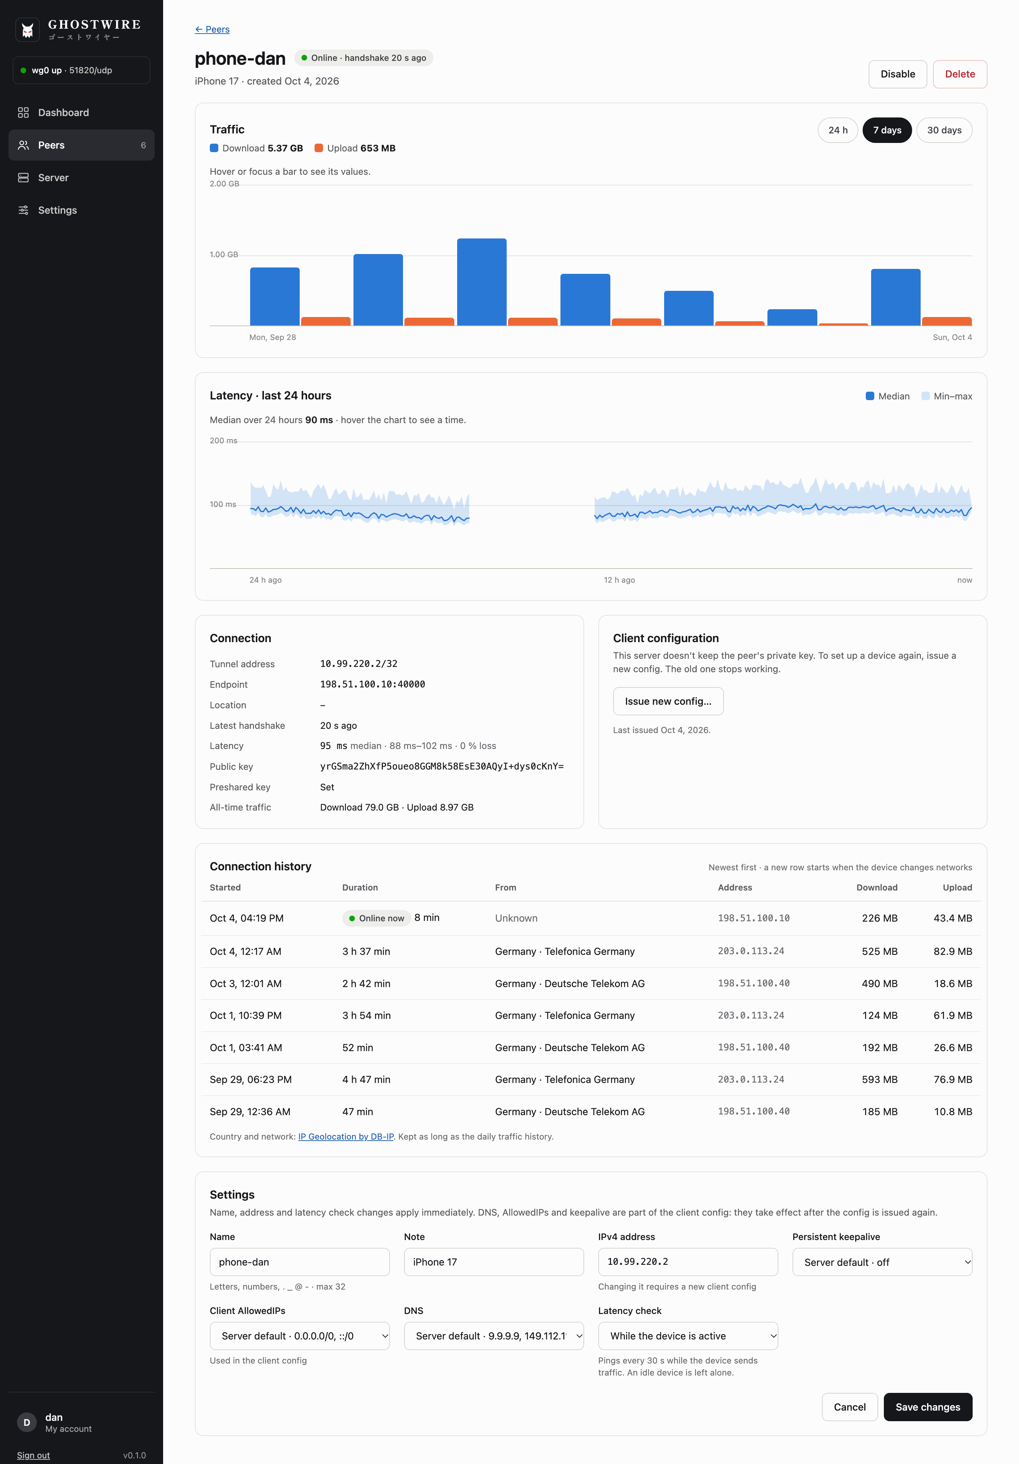Image resolution: width=1019 pixels, height=1464 pixels.
Task: Click the public key value text
Action: [x=441, y=766]
